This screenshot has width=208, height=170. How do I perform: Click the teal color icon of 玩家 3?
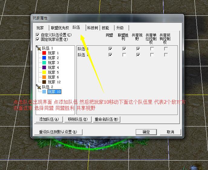(44, 63)
